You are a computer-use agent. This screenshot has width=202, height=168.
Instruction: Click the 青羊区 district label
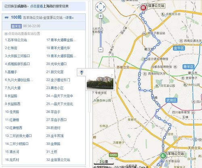(188, 67)
